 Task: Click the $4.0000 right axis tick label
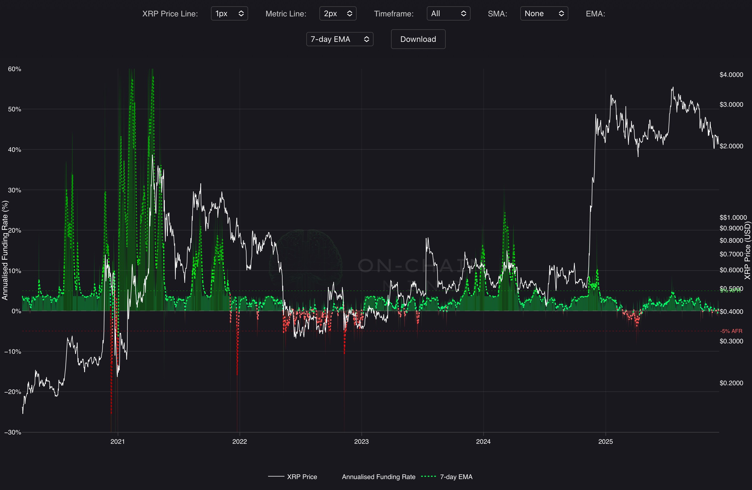[731, 75]
